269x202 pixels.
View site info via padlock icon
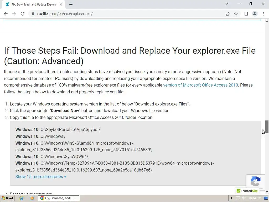33,14
